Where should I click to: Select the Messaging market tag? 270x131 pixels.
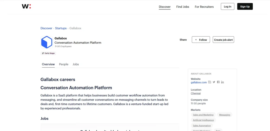point(225,115)
